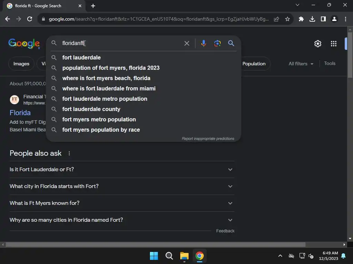Open the Florida result link

[20, 113]
